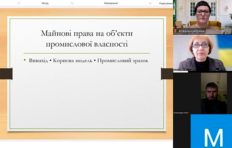Click the Олександр participant name label

pyautogui.click(x=181, y=113)
